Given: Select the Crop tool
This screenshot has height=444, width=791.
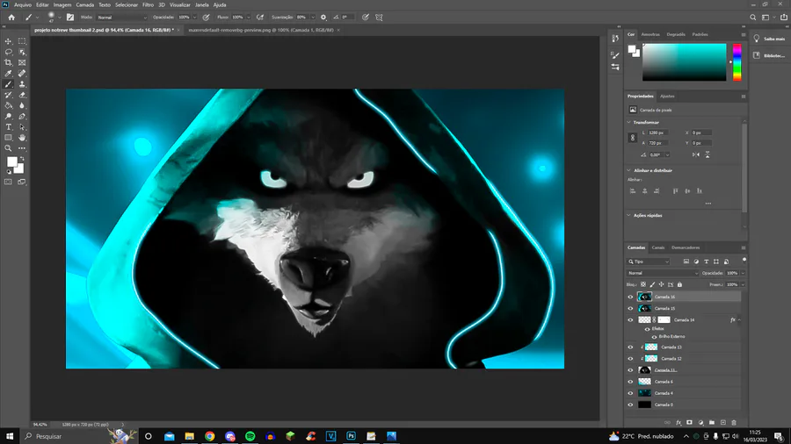Looking at the screenshot, I should (9, 63).
